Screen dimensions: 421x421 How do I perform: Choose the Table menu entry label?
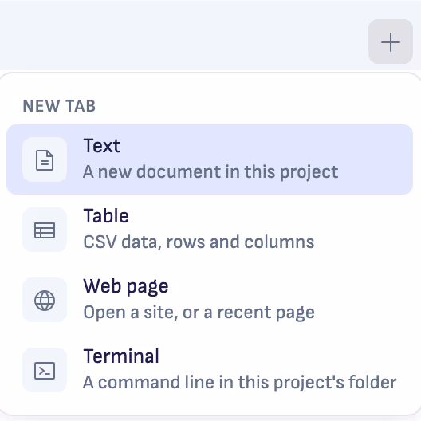point(106,216)
